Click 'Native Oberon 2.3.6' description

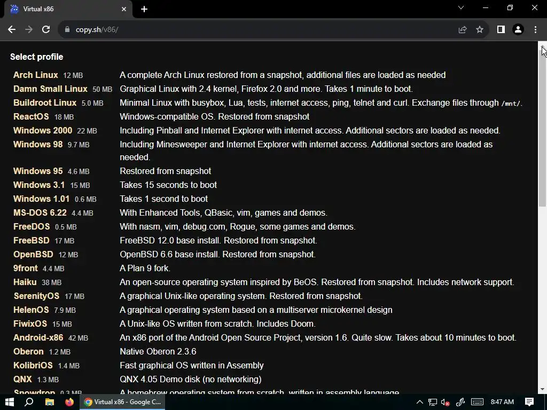[x=158, y=351]
